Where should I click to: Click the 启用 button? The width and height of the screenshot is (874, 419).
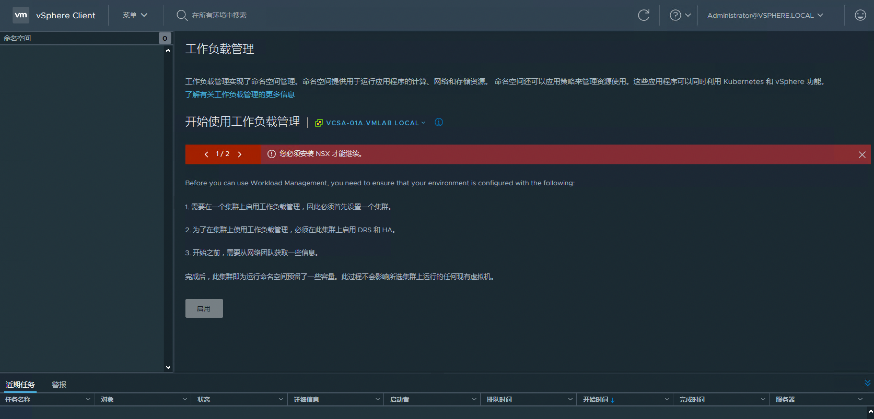[204, 308]
